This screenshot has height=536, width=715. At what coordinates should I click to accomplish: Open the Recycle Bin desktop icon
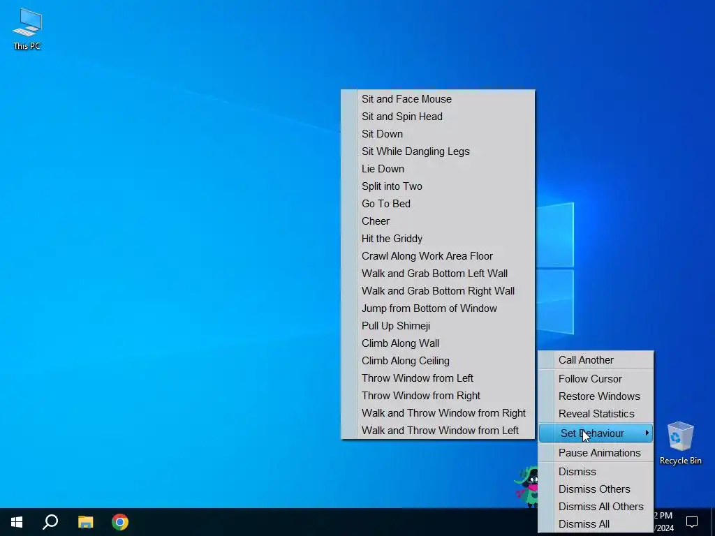(680, 442)
